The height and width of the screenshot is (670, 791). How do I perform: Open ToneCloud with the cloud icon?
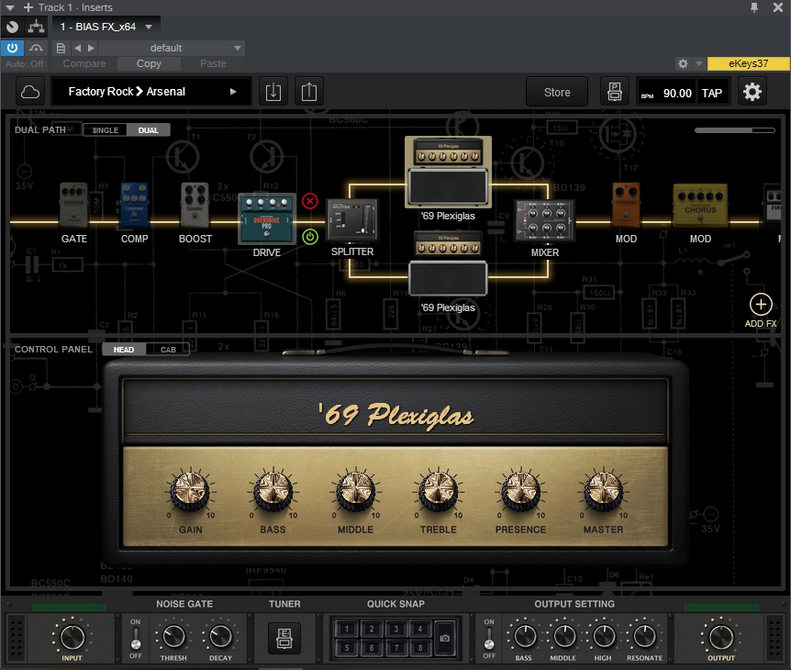[30, 92]
